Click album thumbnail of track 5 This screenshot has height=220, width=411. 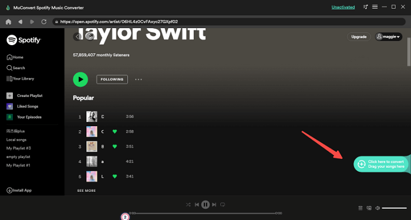click(x=92, y=176)
